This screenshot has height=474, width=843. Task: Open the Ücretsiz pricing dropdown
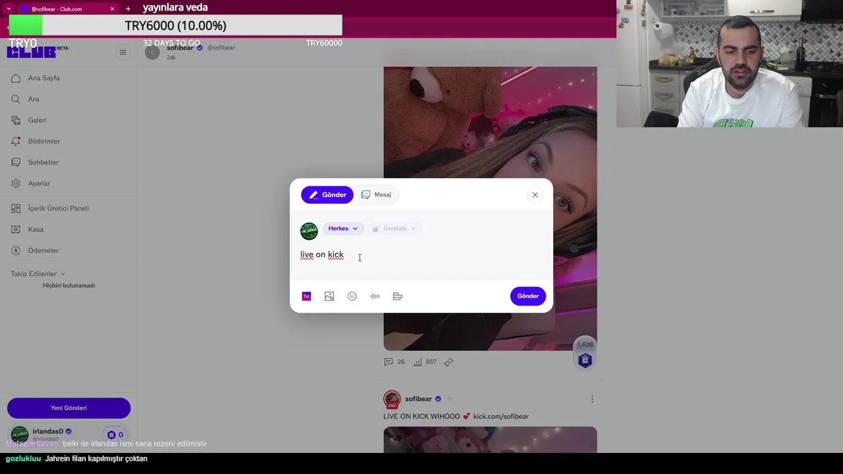point(394,228)
